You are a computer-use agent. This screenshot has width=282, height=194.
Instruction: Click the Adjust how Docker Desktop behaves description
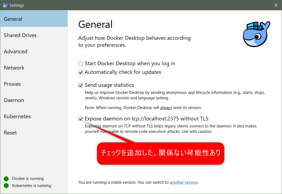[x=134, y=42]
